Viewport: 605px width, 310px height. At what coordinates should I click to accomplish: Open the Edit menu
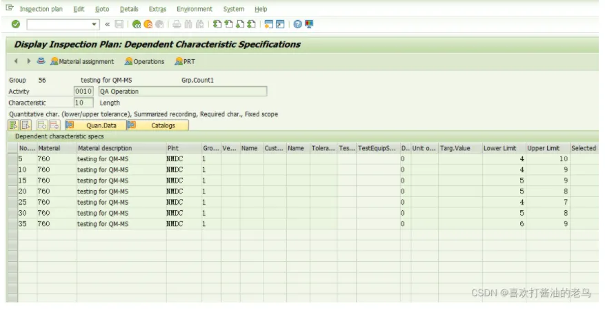pos(79,9)
